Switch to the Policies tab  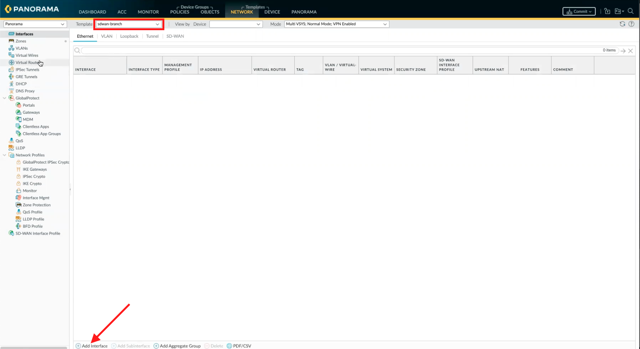pyautogui.click(x=180, y=12)
